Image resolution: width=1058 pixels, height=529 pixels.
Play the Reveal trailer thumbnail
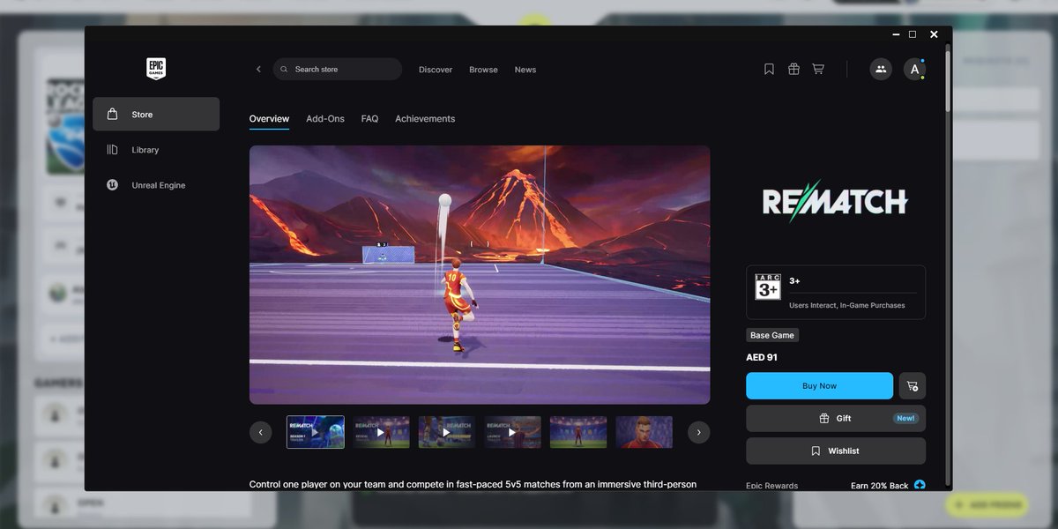381,432
